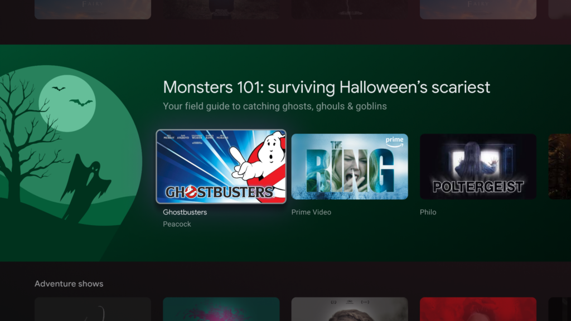This screenshot has width=571, height=321.
Task: Select the Ghostbusters title label
Action: (185, 212)
